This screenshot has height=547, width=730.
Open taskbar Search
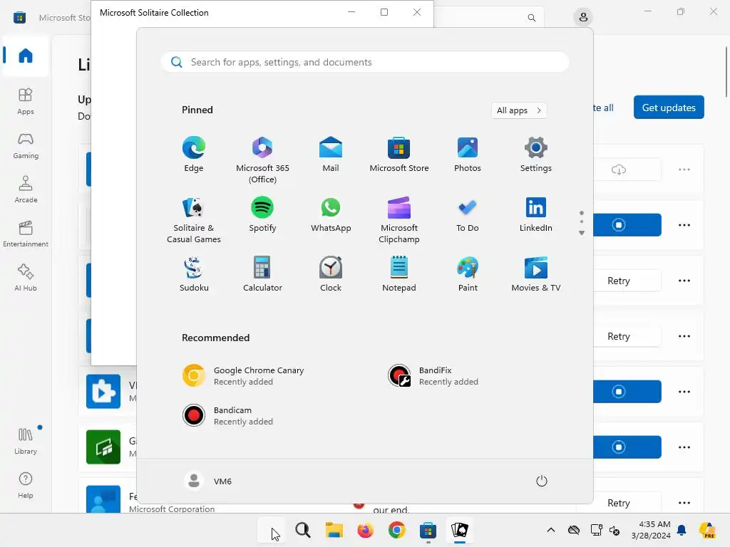[x=303, y=530]
